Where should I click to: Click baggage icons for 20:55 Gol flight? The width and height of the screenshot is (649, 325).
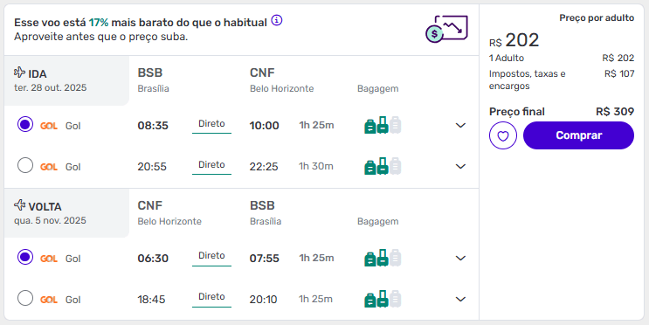383,166
